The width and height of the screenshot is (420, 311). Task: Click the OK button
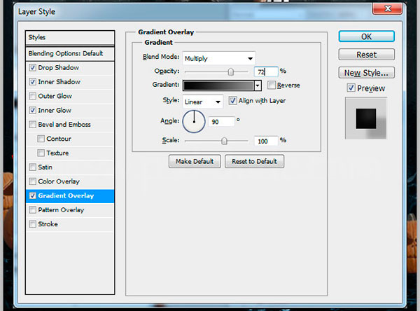pos(366,36)
